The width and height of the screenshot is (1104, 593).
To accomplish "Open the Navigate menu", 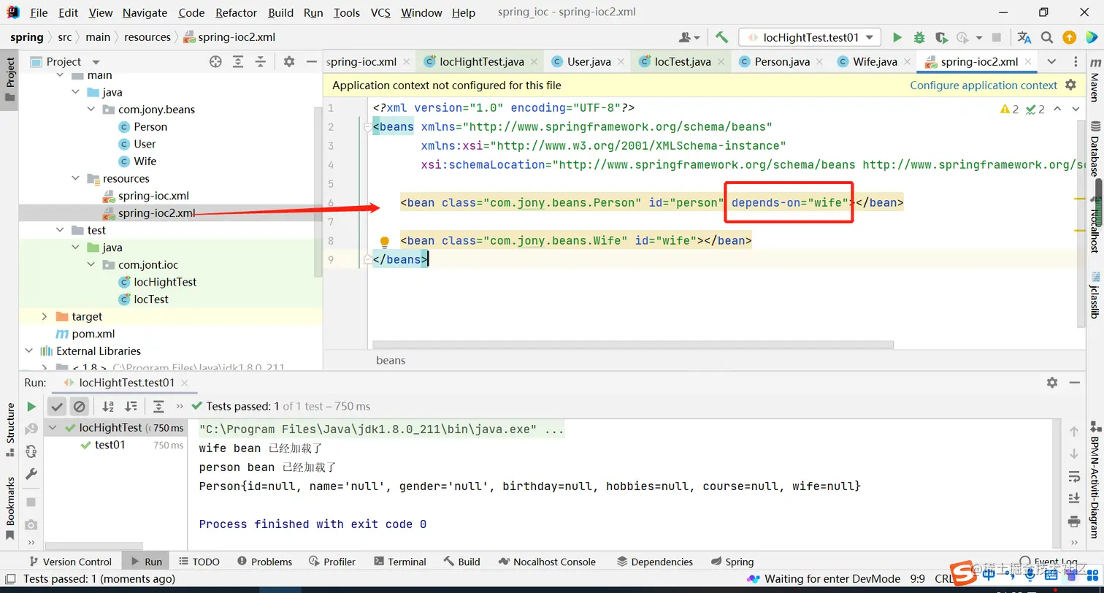I will 145,12.
